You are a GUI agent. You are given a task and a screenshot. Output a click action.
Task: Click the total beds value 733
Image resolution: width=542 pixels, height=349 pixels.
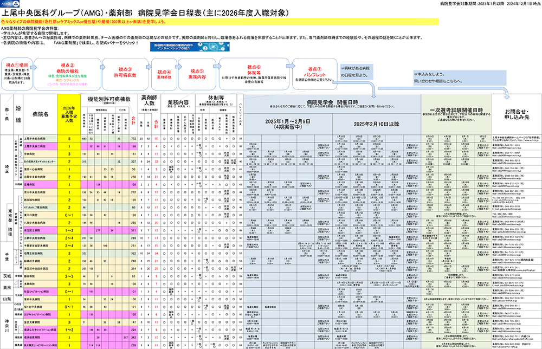coord(133,139)
